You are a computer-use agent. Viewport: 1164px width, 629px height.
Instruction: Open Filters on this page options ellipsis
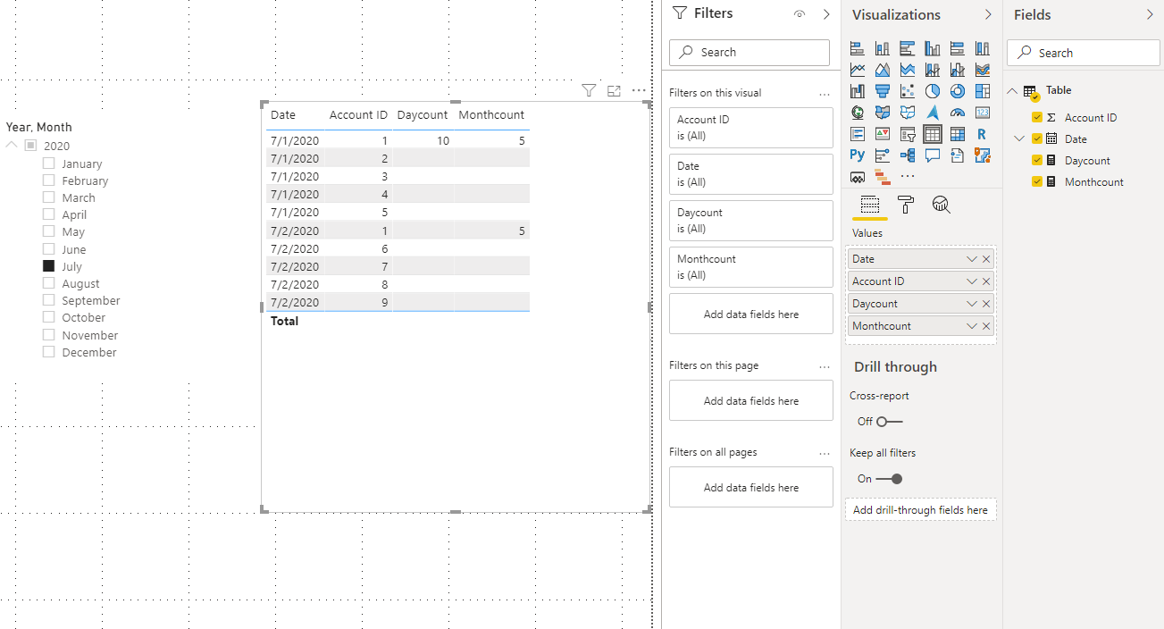point(825,366)
